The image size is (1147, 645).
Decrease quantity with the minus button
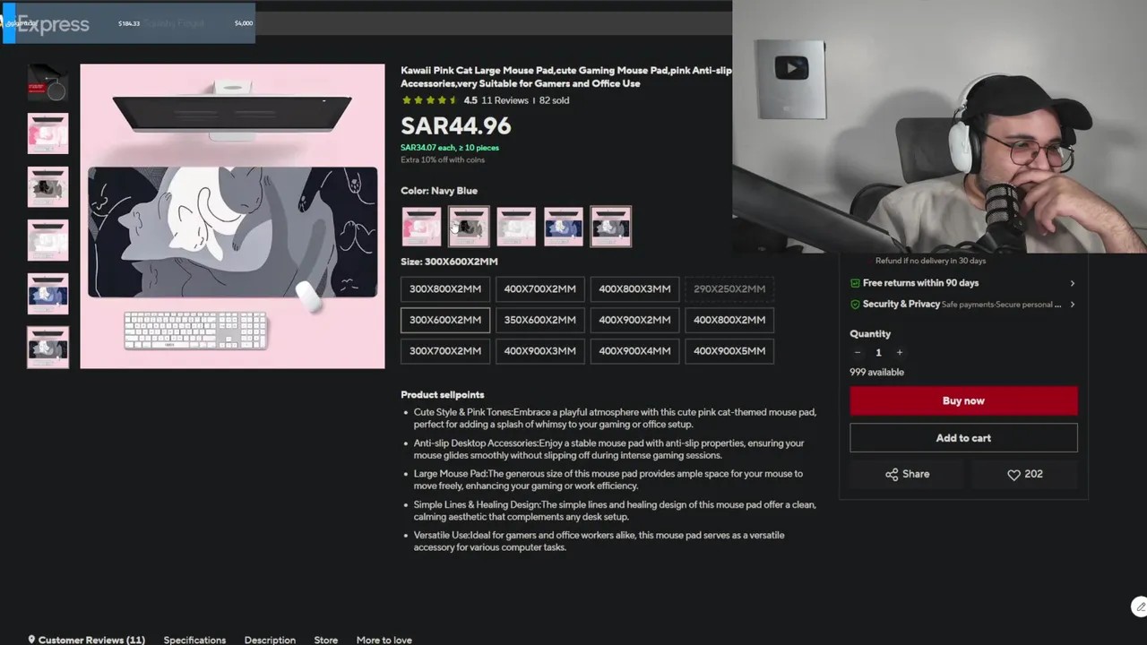(857, 352)
